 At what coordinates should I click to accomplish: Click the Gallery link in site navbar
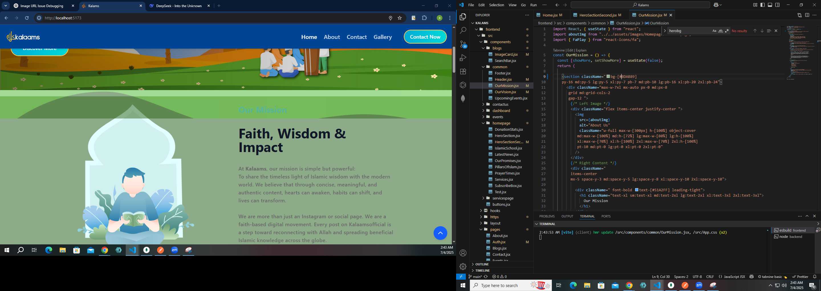tap(383, 37)
